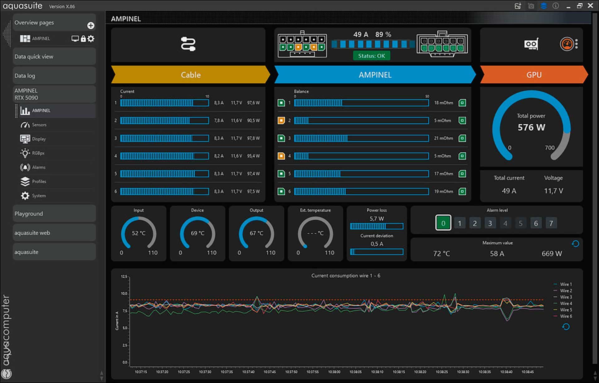Click the add overview page plus icon
This screenshot has width=599, height=383.
(x=90, y=26)
